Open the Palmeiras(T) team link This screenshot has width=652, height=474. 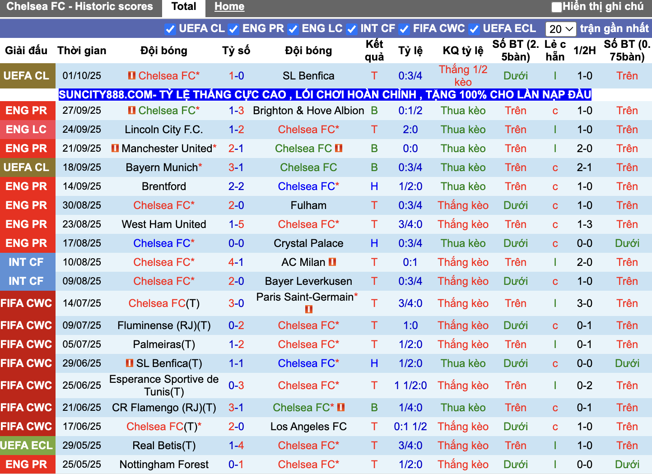click(x=164, y=344)
